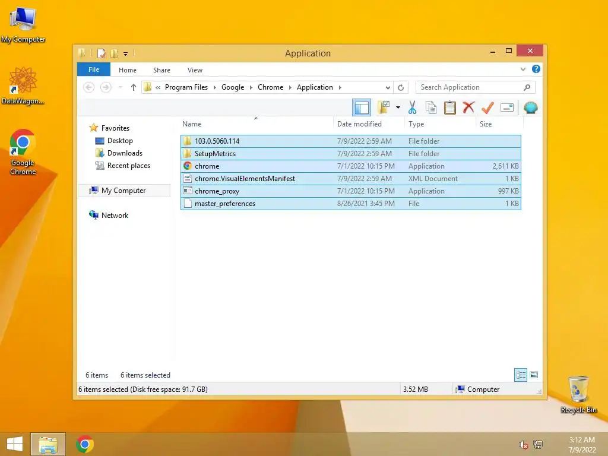Click the Forward navigation arrow
This screenshot has width=608, height=456.
[x=106, y=87]
